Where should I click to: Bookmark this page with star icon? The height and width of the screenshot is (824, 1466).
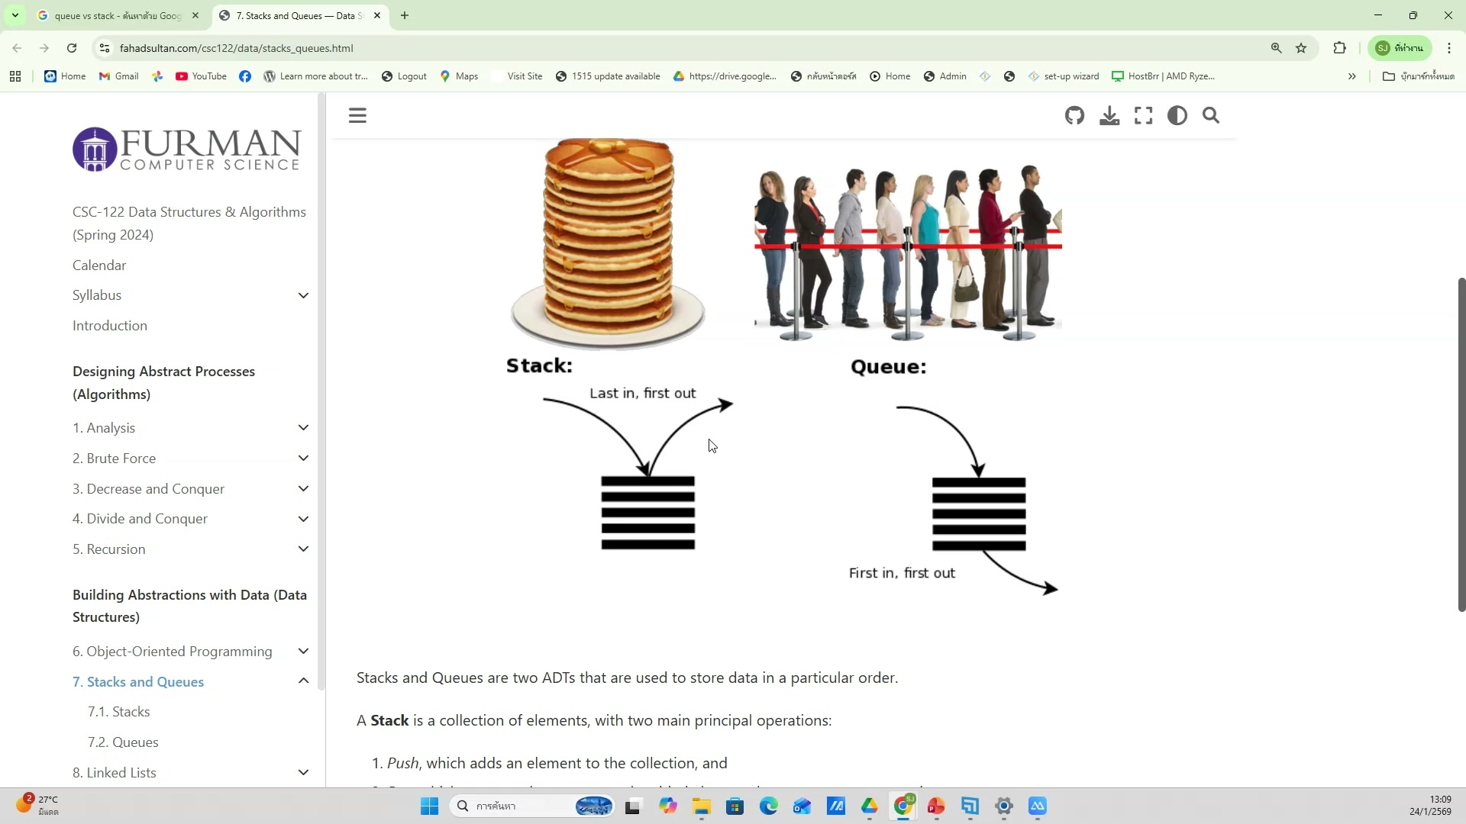click(1301, 48)
